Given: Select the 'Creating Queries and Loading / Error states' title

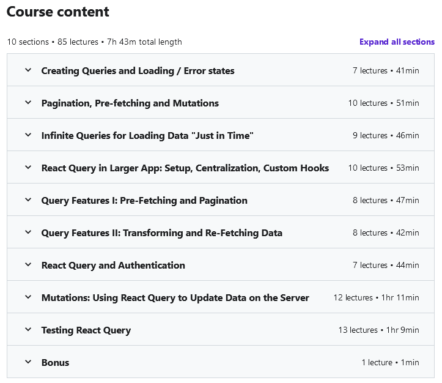Looking at the screenshot, I should click(138, 71).
